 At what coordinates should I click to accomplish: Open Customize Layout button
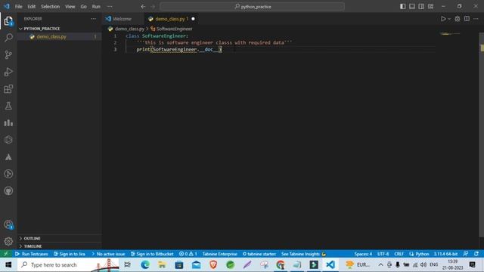430,7
